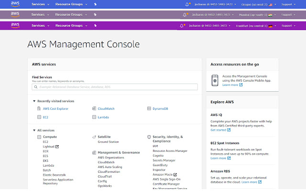This screenshot has height=191, width=306.
Task: Open Services menu in the purple bar
Action: (x=40, y=25)
